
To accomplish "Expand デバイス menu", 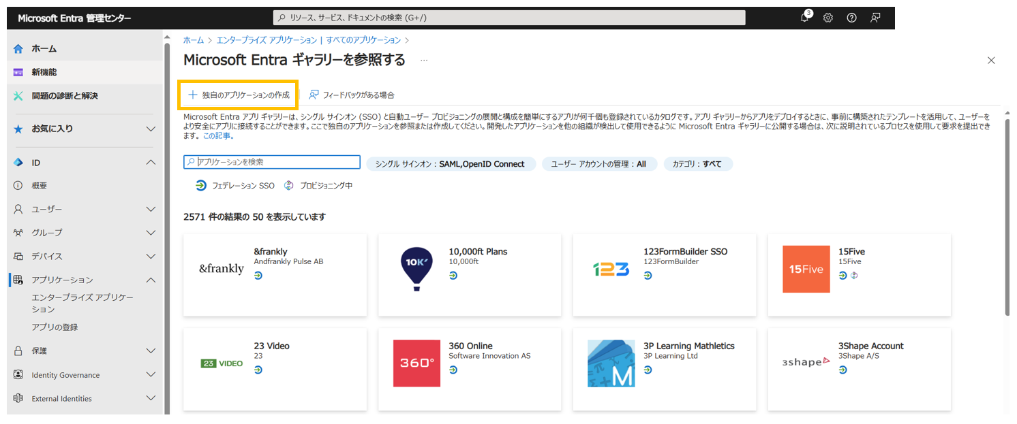I will point(151,257).
